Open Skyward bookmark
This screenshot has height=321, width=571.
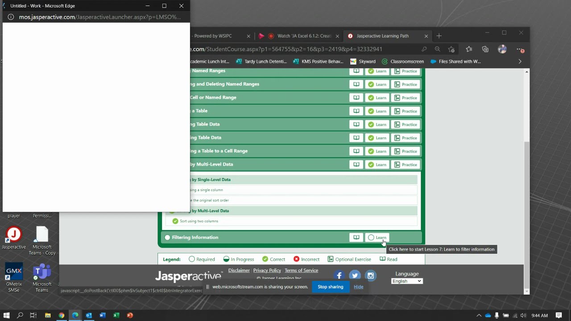coord(363,62)
